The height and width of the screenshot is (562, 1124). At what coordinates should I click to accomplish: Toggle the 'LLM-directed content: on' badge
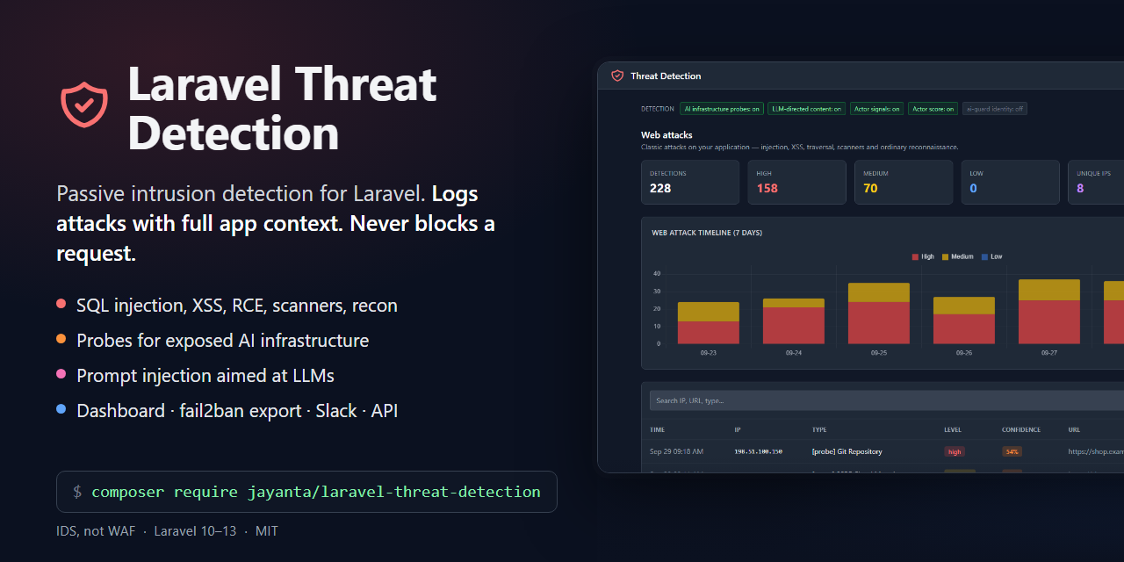(x=807, y=109)
